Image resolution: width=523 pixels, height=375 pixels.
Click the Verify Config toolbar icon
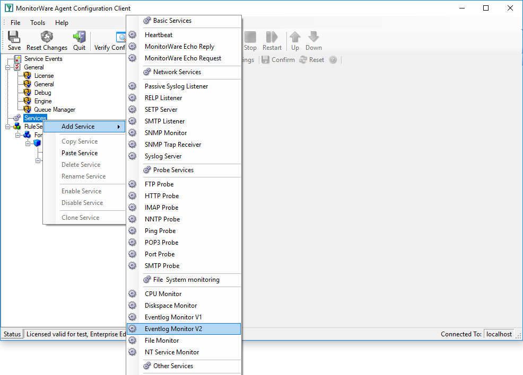click(120, 37)
